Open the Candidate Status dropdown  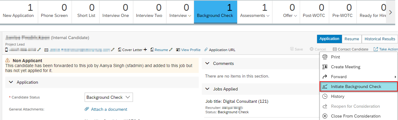pos(109,97)
